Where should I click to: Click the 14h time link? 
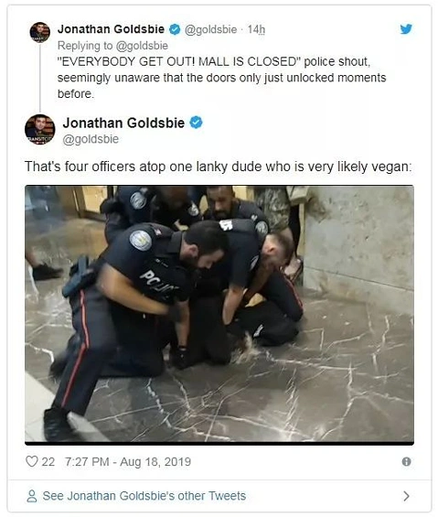(256, 29)
